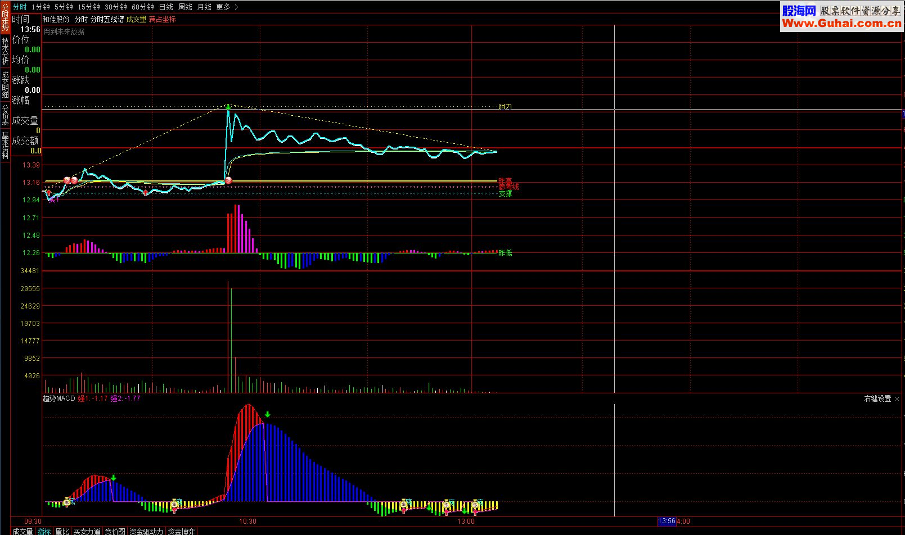Click the 34481 volume axis value

[x=30, y=271]
